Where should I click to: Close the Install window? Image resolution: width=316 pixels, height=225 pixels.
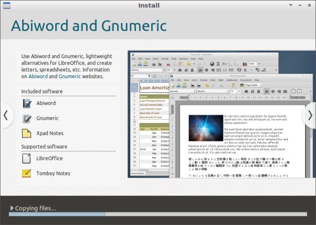pyautogui.click(x=310, y=5)
